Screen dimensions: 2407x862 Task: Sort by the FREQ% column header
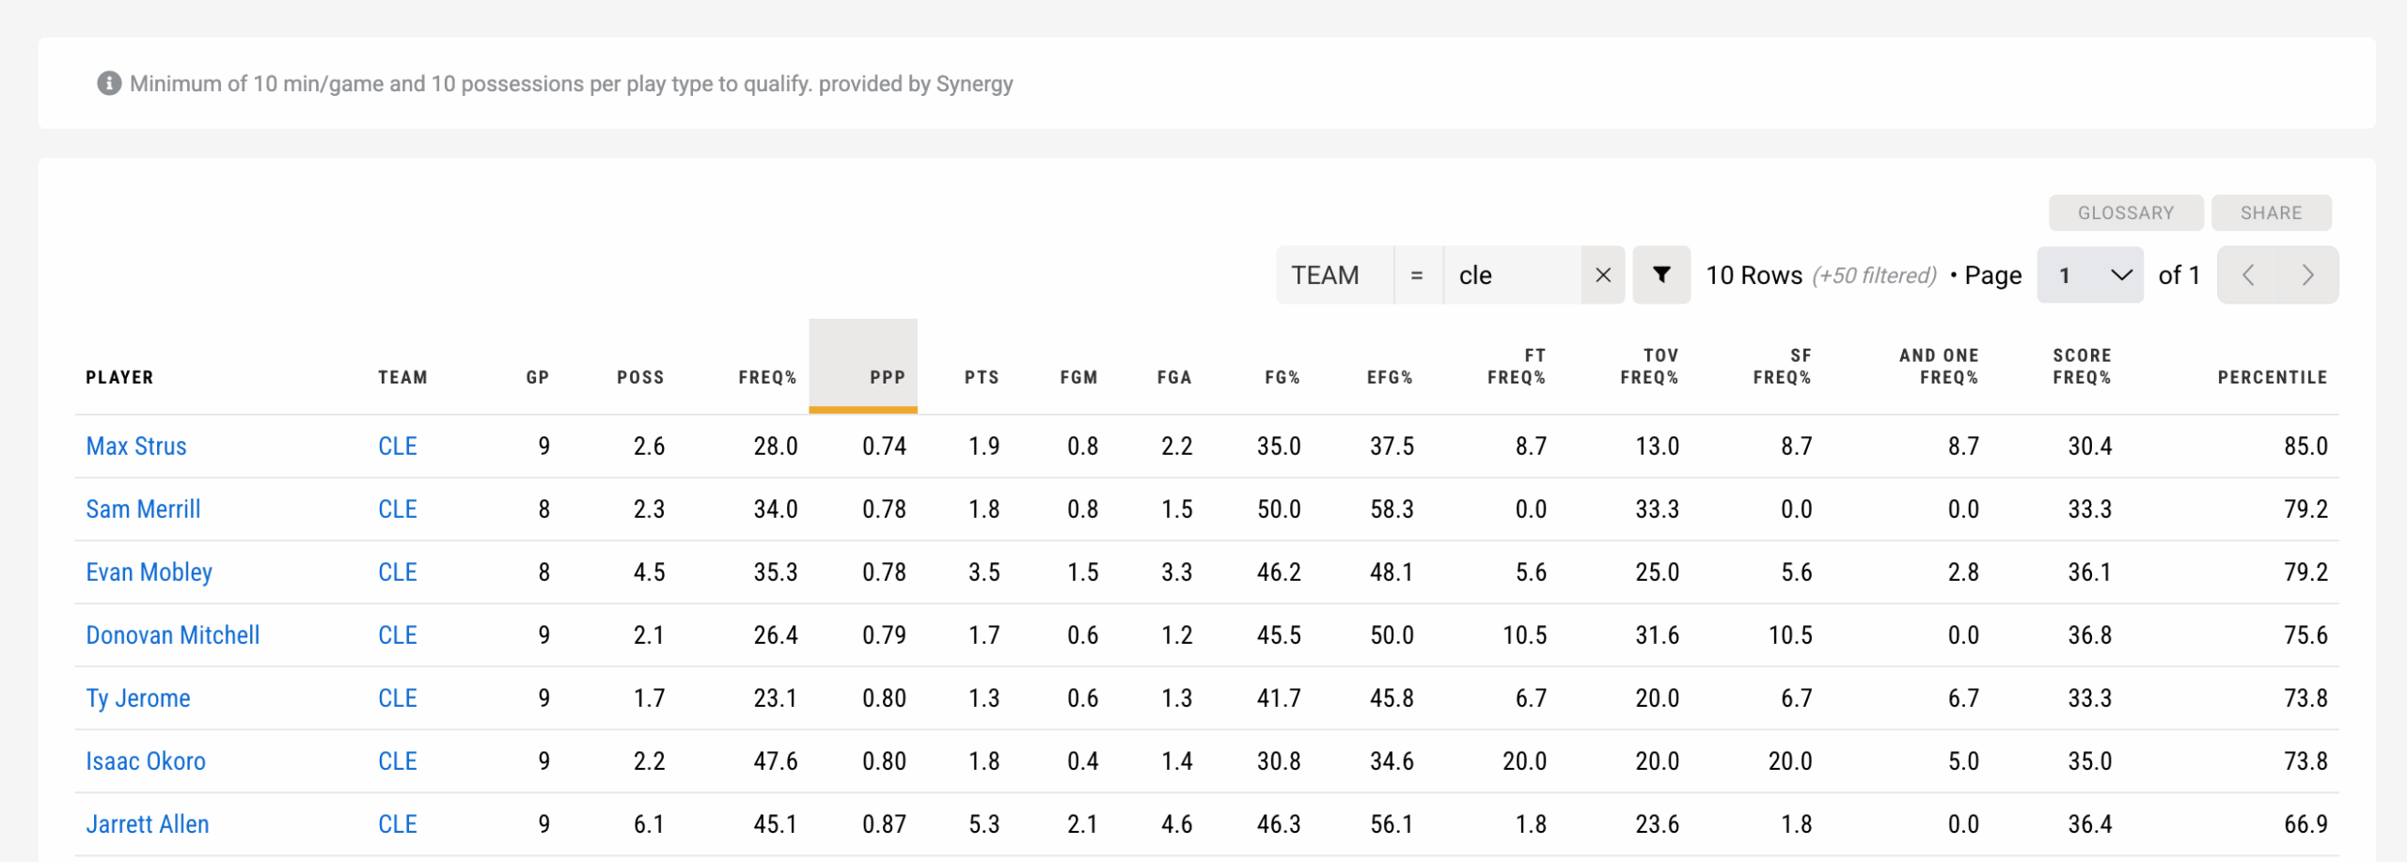(x=766, y=377)
